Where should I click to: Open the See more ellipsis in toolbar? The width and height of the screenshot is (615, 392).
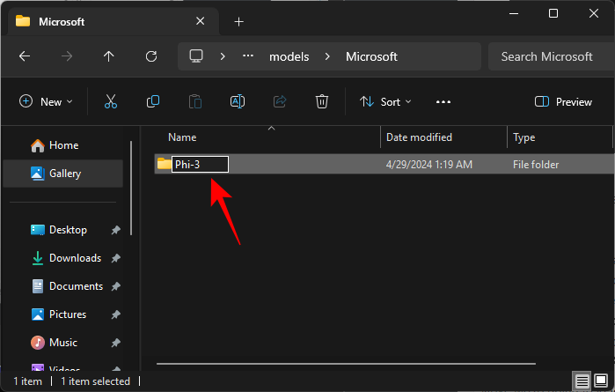(x=443, y=102)
